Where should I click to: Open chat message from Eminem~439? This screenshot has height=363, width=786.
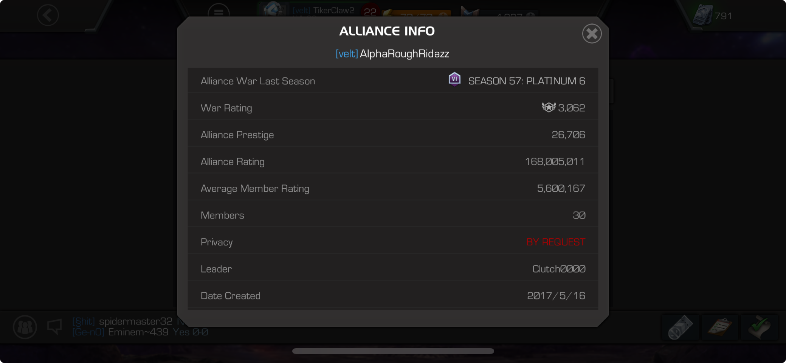[x=140, y=332]
